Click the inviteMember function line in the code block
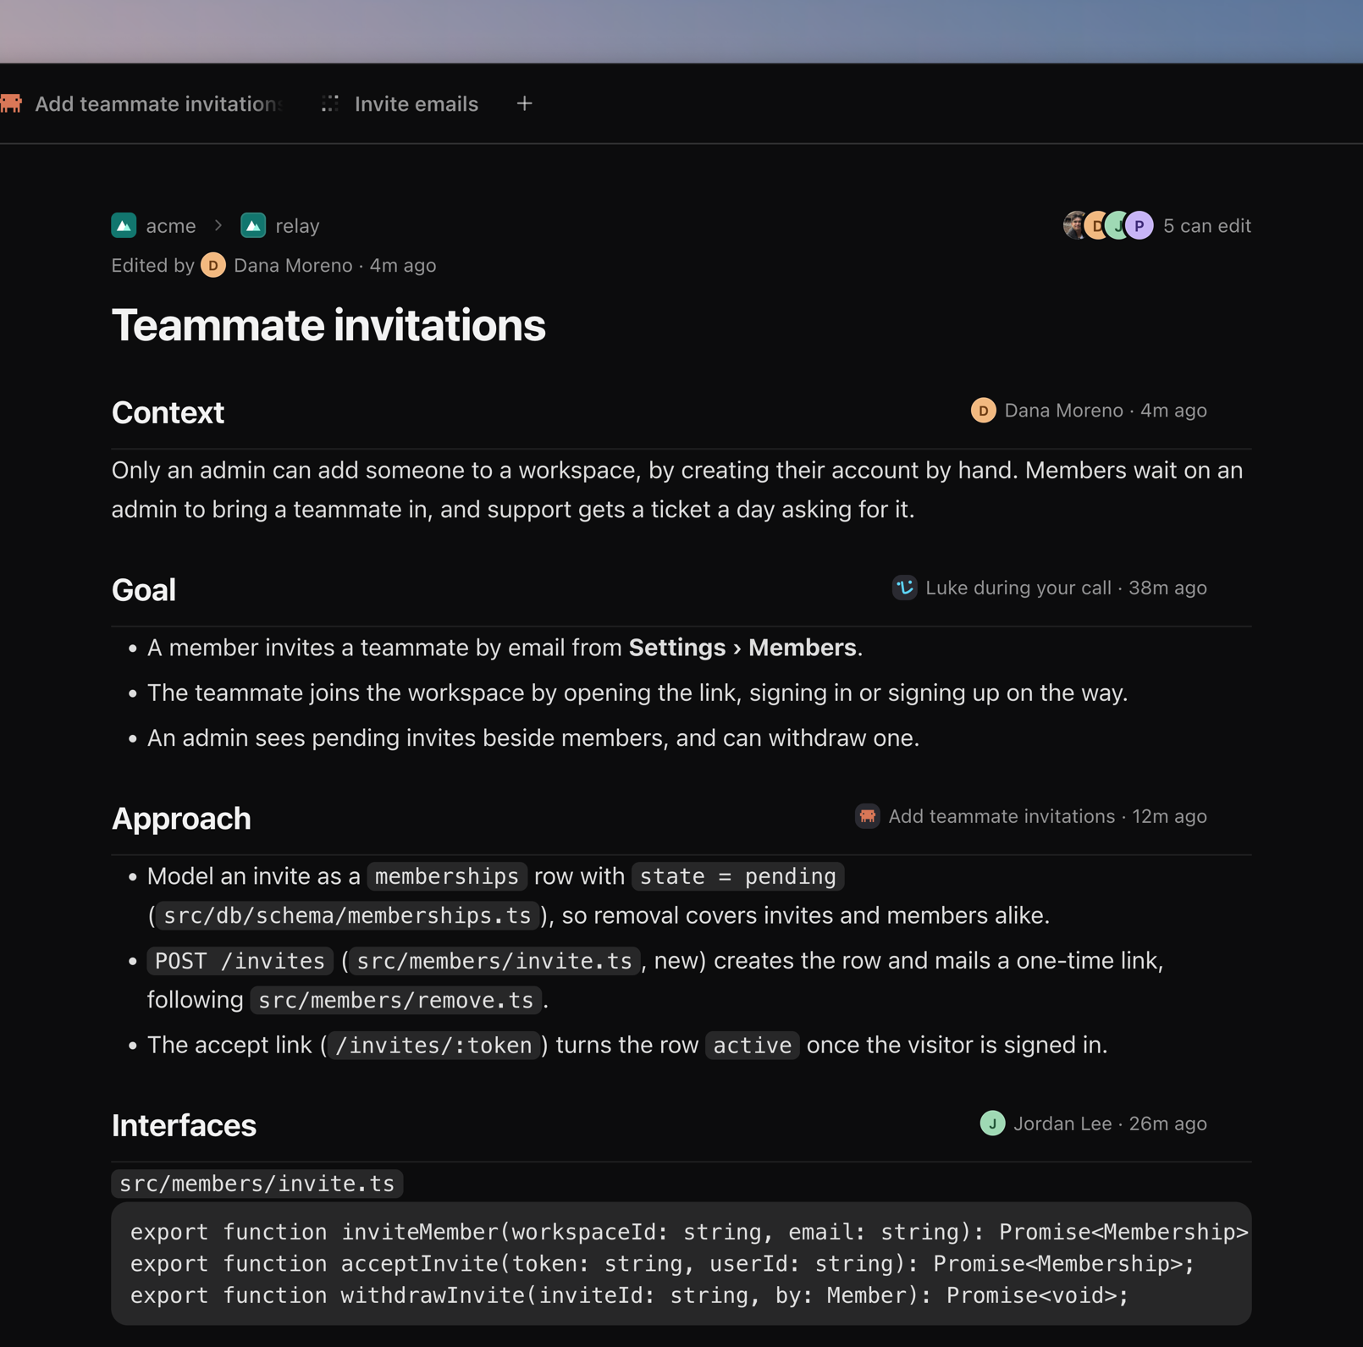Screen dimensions: 1363x1347 [689, 1232]
